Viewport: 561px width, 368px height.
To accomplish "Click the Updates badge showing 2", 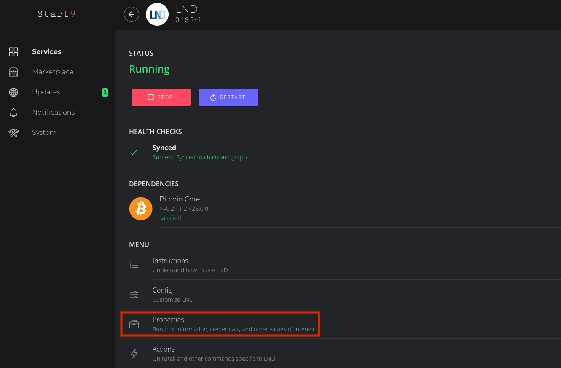I will point(105,92).
